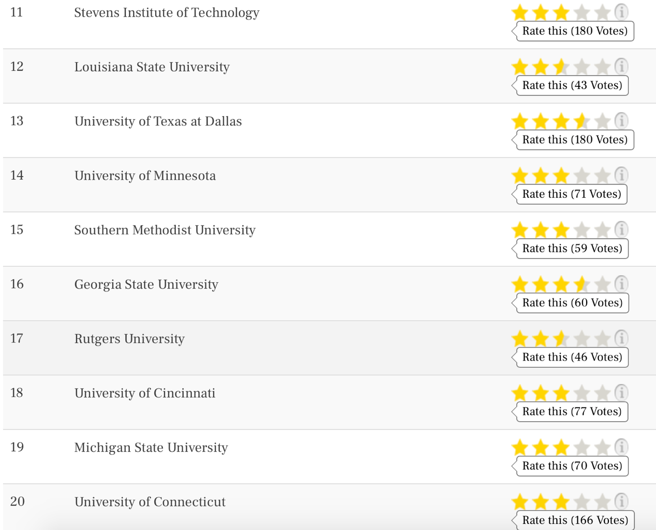Rate Michigan State University four stars

[x=582, y=447]
